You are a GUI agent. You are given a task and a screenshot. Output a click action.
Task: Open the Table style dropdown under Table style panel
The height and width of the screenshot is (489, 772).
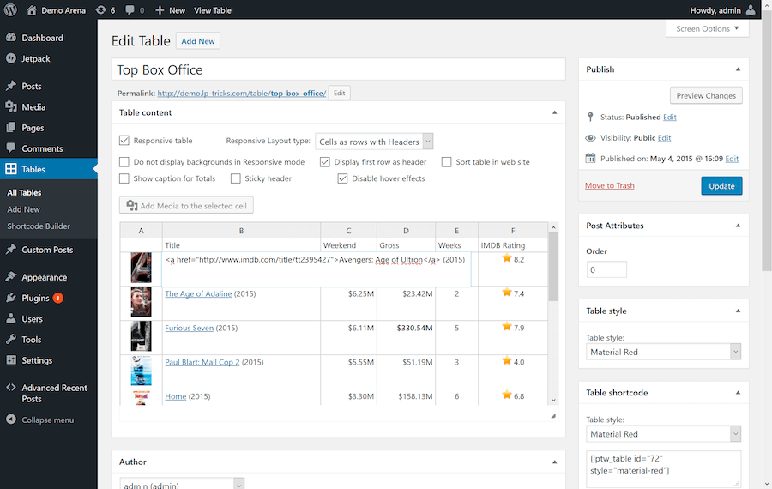coord(664,352)
